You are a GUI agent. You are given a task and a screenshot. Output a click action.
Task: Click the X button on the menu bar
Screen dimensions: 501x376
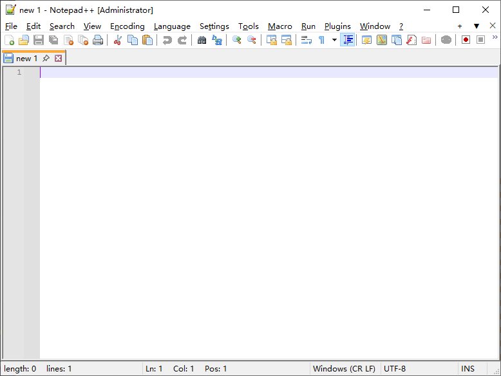[493, 26]
